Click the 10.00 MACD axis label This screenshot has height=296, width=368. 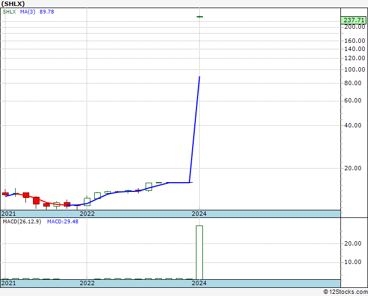pyautogui.click(x=353, y=262)
